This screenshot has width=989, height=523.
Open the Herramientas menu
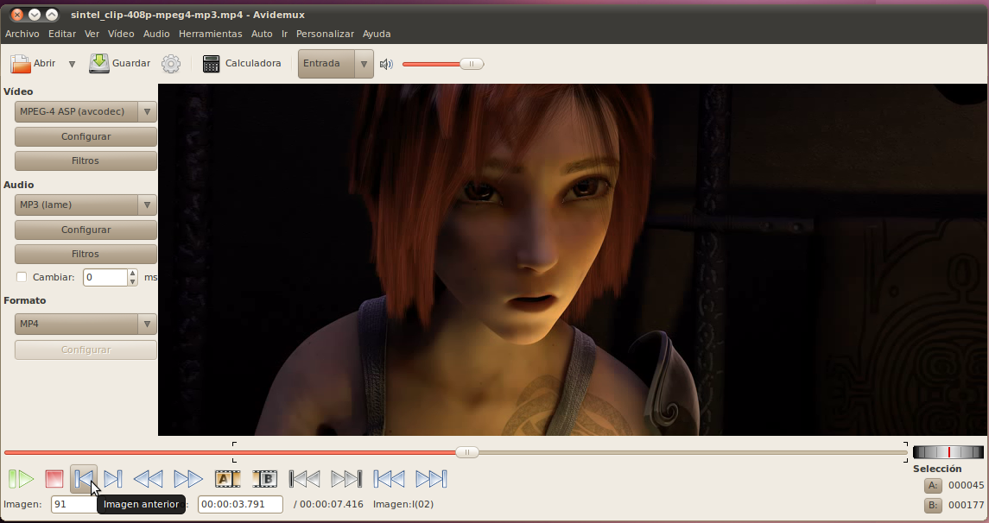coord(210,34)
